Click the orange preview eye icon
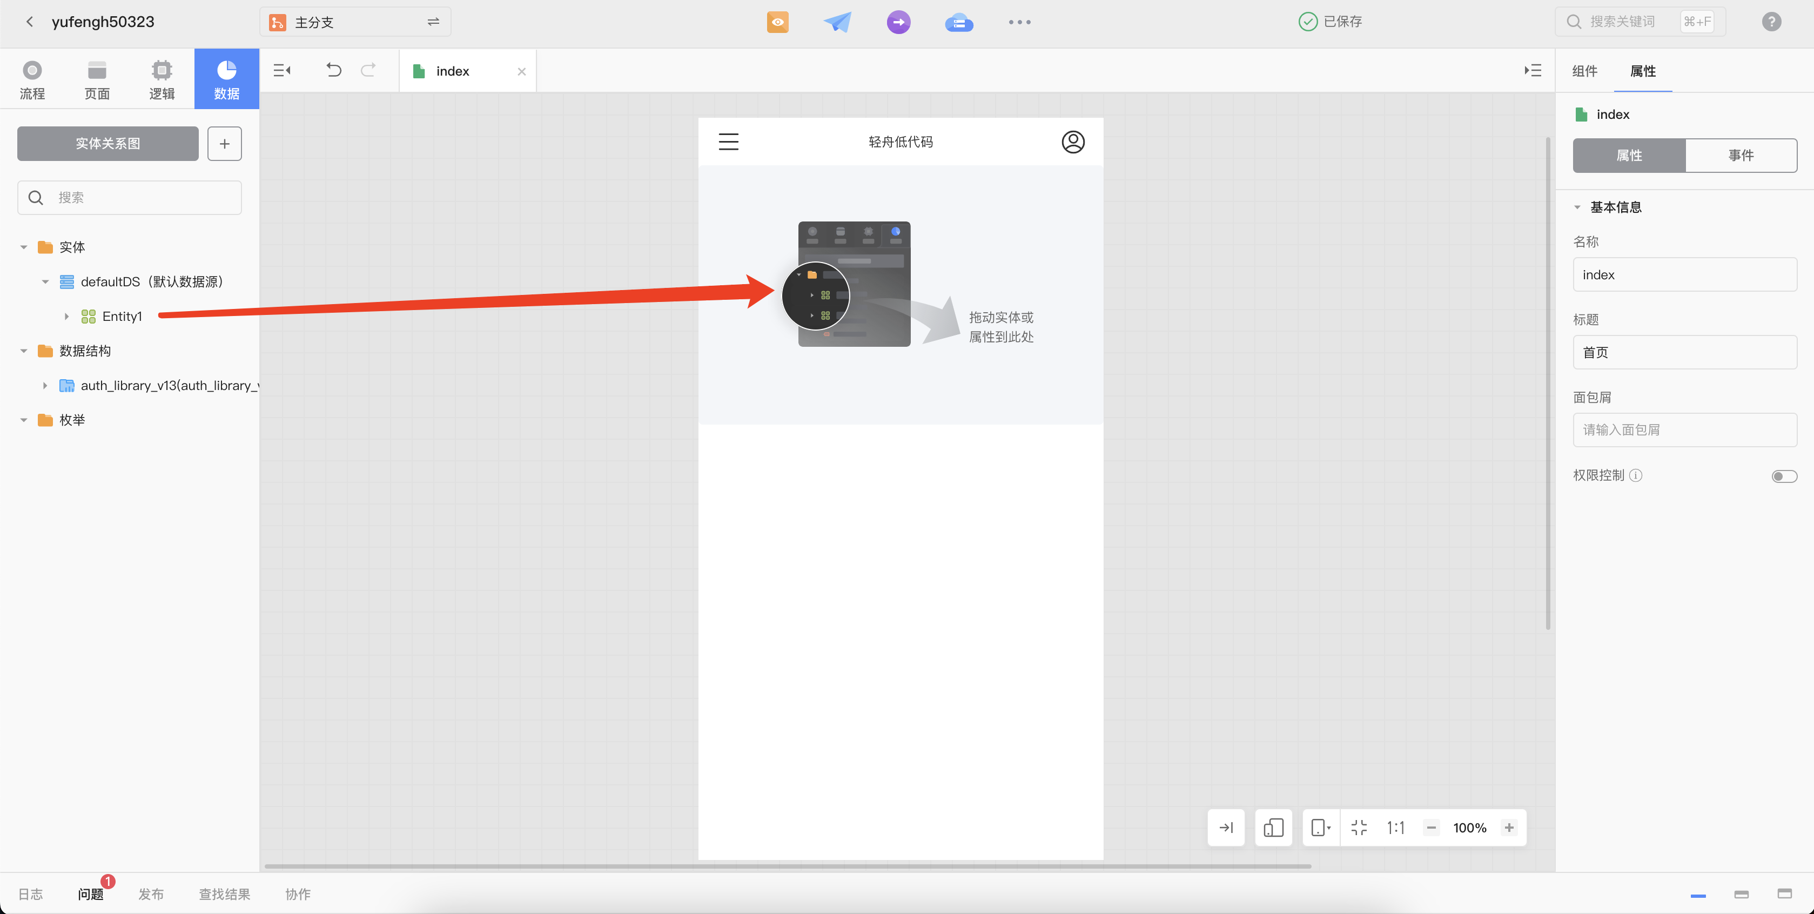Image resolution: width=1814 pixels, height=914 pixels. (777, 22)
